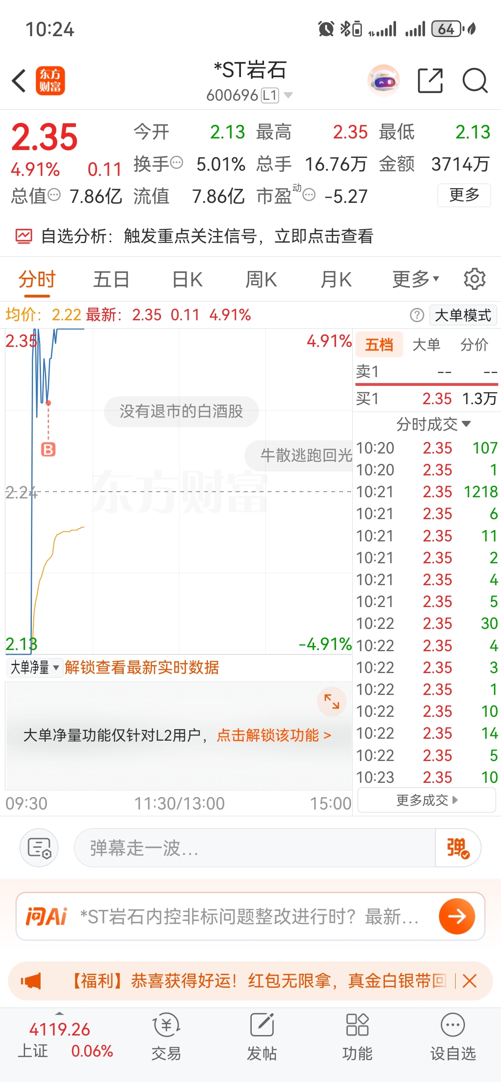Open danmaku settings list icon

coord(39,848)
